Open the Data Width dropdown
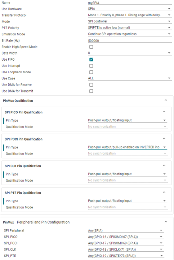This screenshot has width=174, height=260. pos(130,53)
